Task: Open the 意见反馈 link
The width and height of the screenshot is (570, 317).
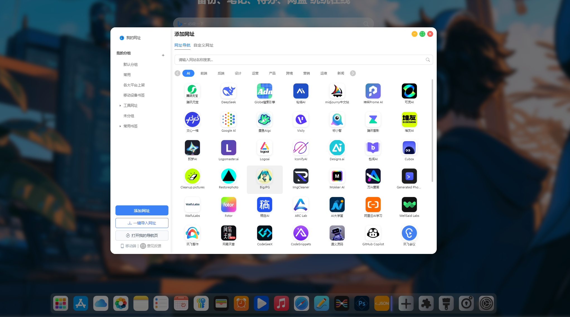Action: coord(151,246)
